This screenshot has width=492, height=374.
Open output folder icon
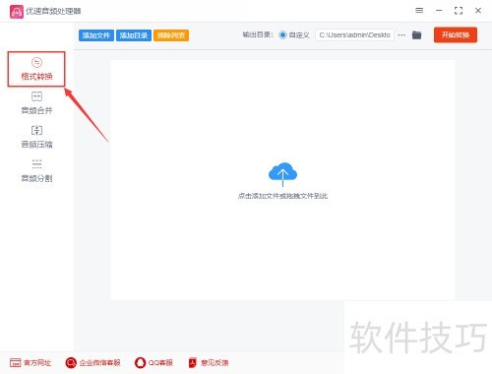pos(416,35)
